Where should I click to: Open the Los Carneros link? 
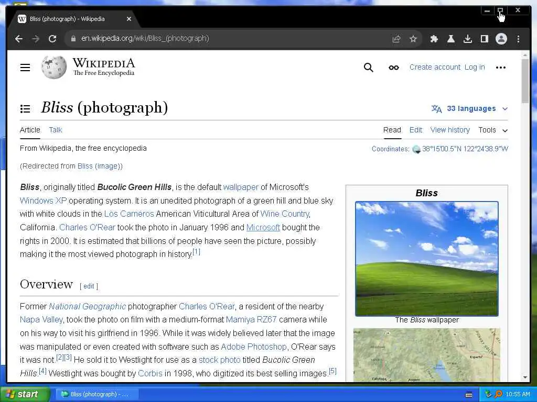[129, 214]
